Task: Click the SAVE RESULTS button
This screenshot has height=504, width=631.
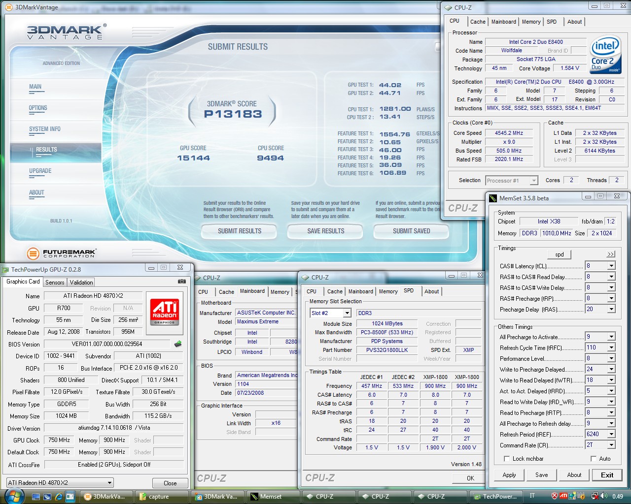Action: coord(325,231)
